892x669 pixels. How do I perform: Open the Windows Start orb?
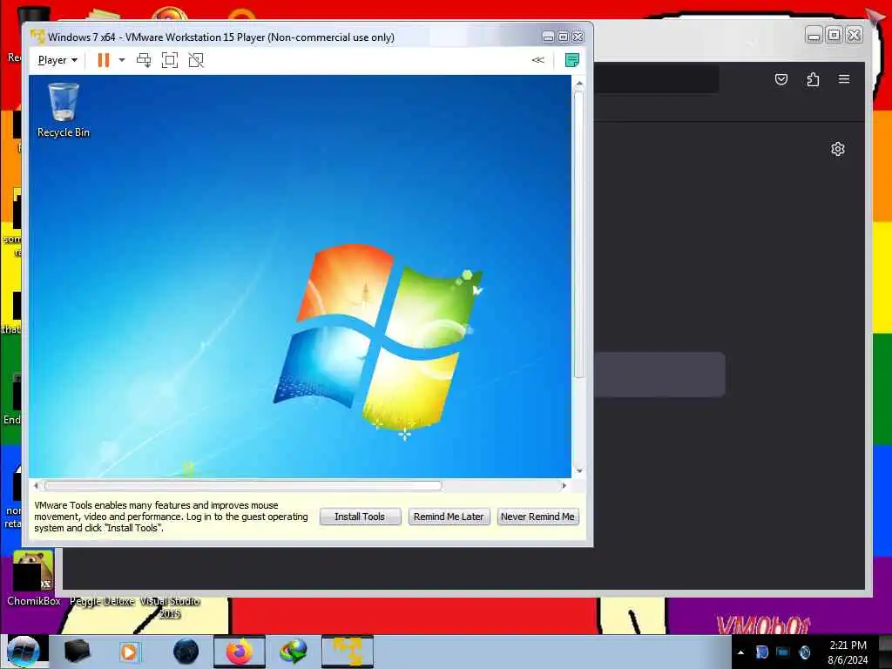(x=24, y=651)
